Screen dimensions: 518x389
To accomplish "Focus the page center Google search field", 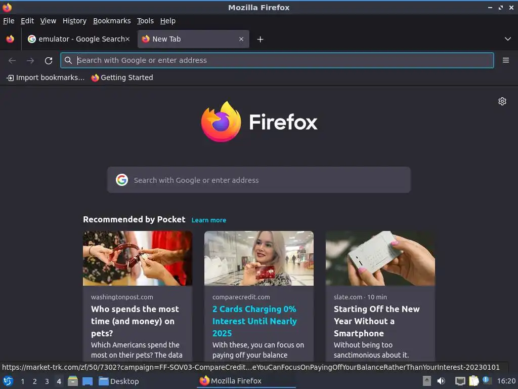I will coord(258,180).
